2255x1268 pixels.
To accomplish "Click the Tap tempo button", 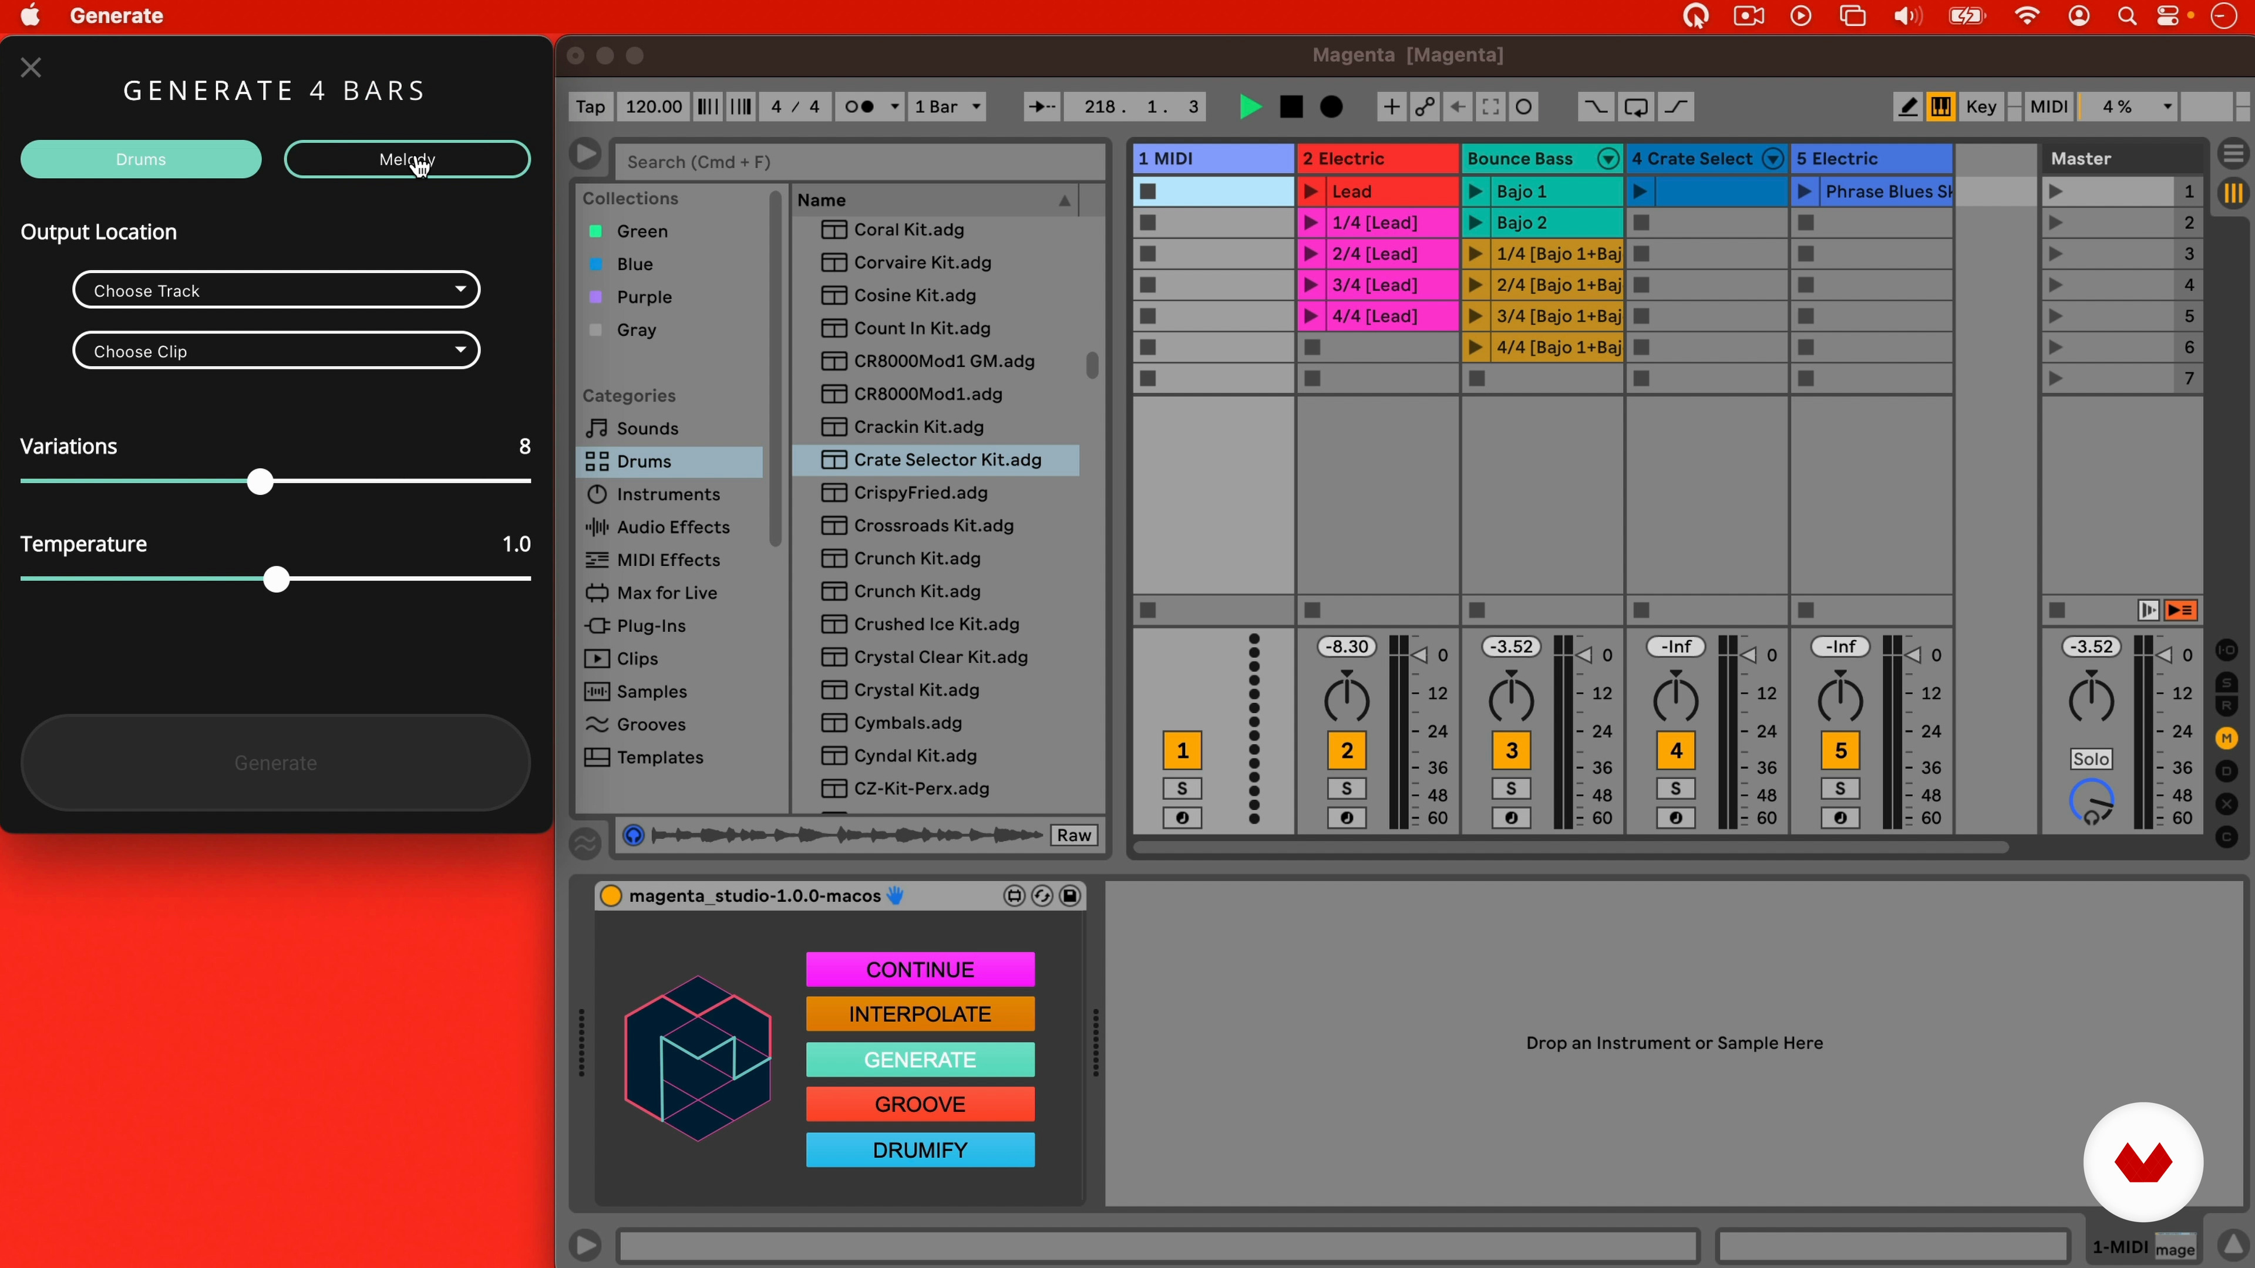I will coord(590,107).
